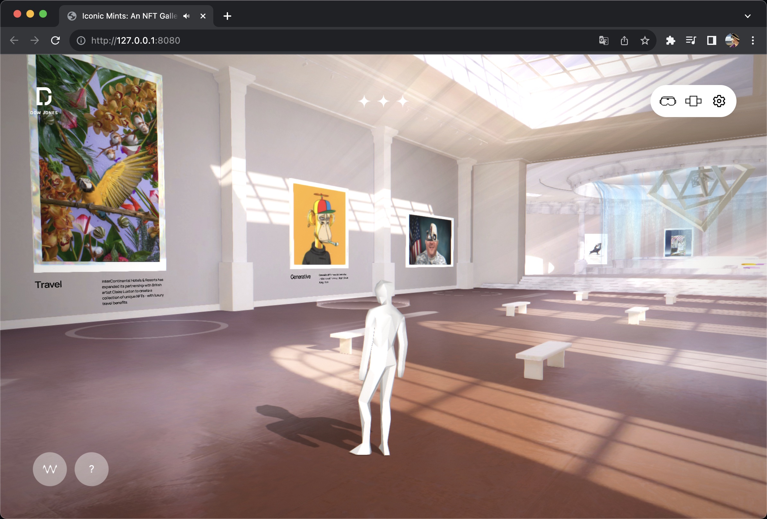
Task: Click the AR viewer icon next to the gear
Action: (x=693, y=101)
